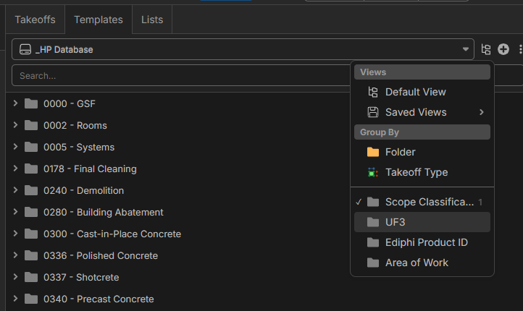The height and width of the screenshot is (311, 523).
Task: Click the database drive icon in selector
Action: point(25,50)
